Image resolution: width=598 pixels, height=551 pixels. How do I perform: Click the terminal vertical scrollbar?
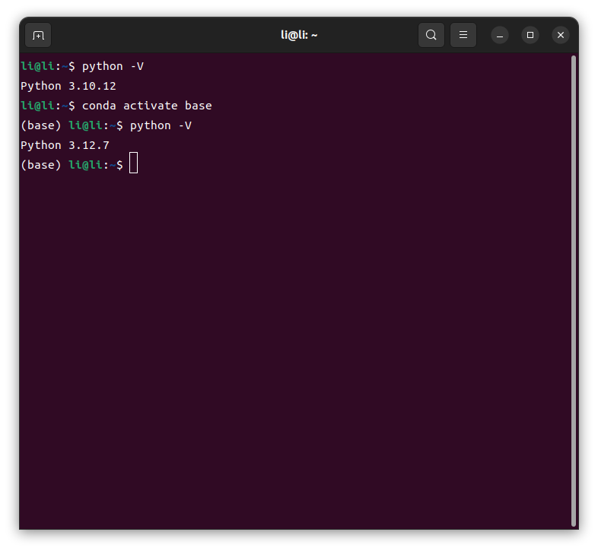point(574,291)
